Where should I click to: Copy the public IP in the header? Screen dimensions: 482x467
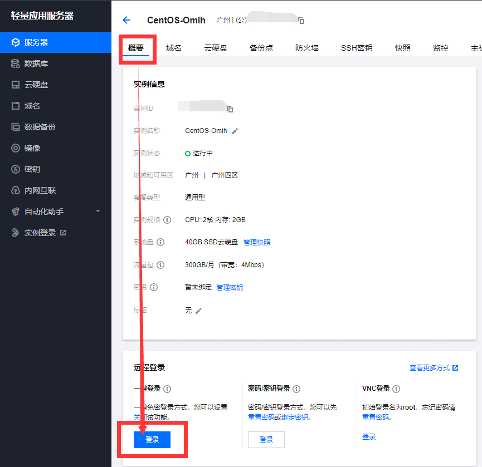point(301,21)
